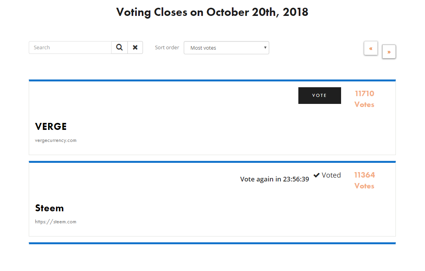Image resolution: width=425 pixels, height=271 pixels.
Task: Click the Voting Closes on October 20th heading
Action: [212, 12]
